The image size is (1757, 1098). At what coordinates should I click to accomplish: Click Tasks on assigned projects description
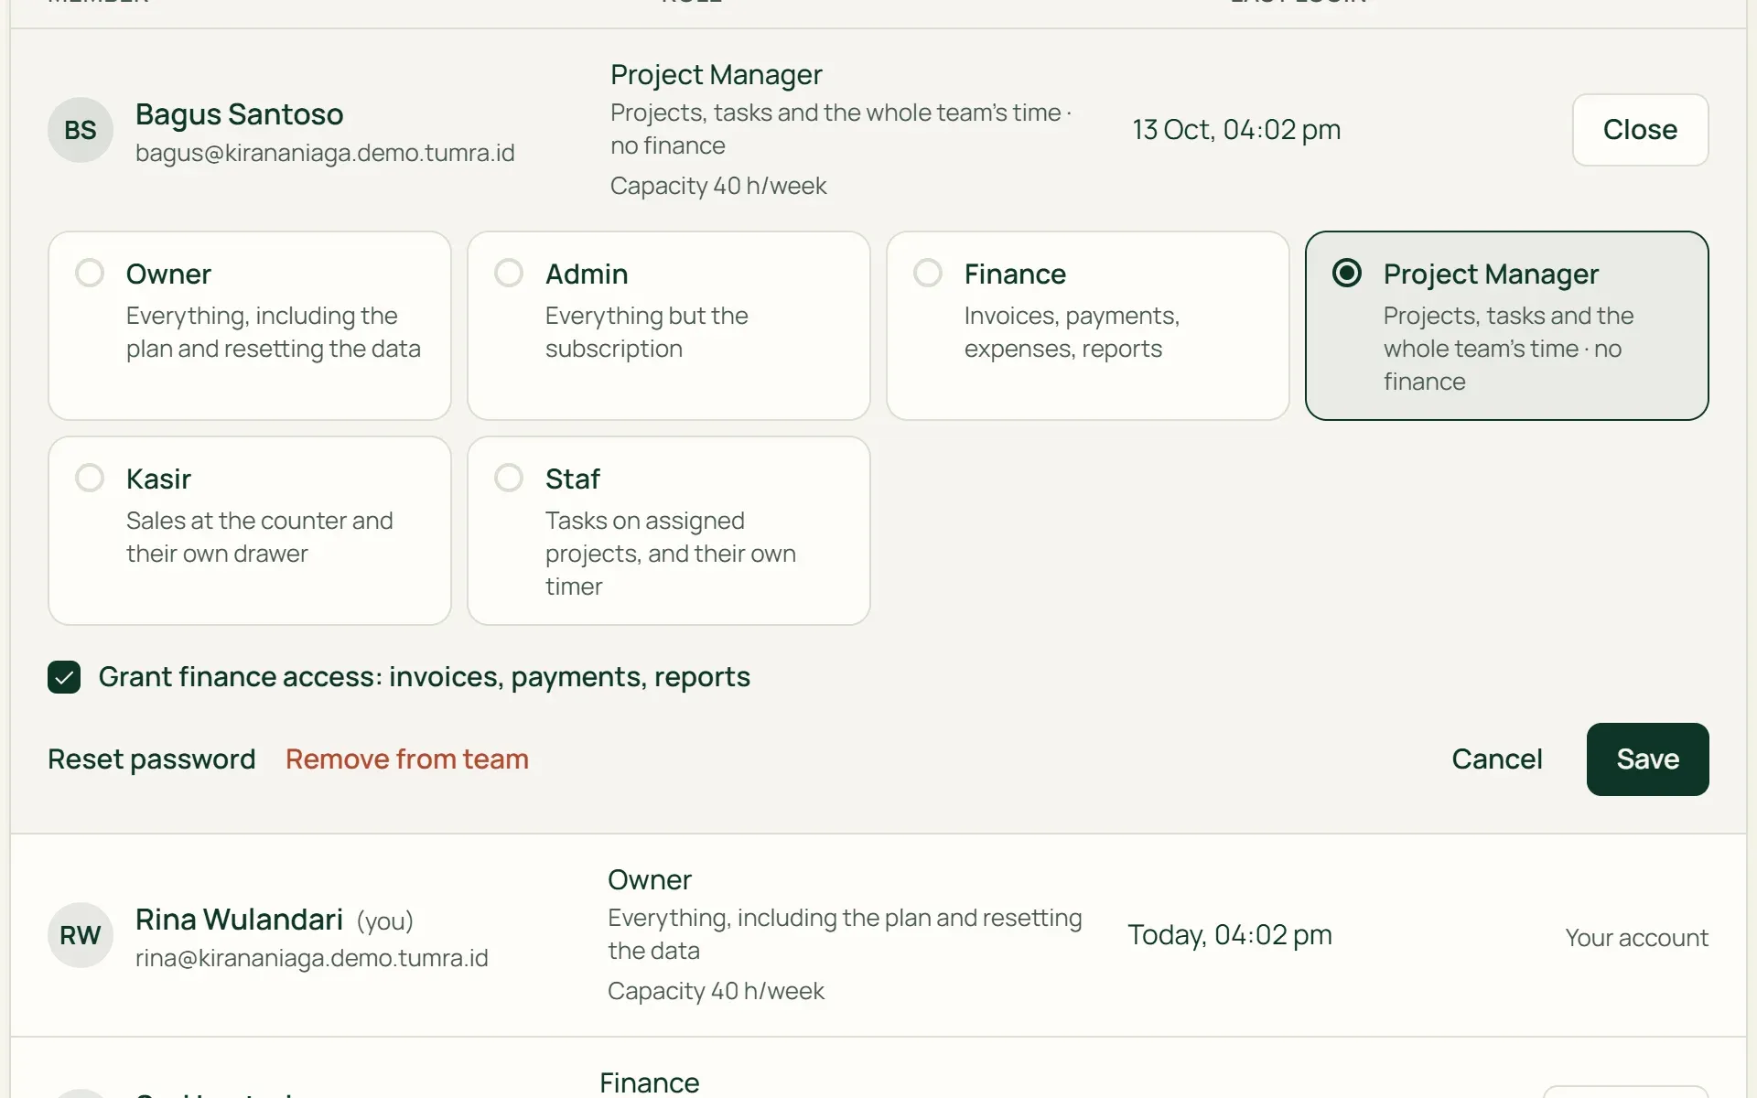671,554
